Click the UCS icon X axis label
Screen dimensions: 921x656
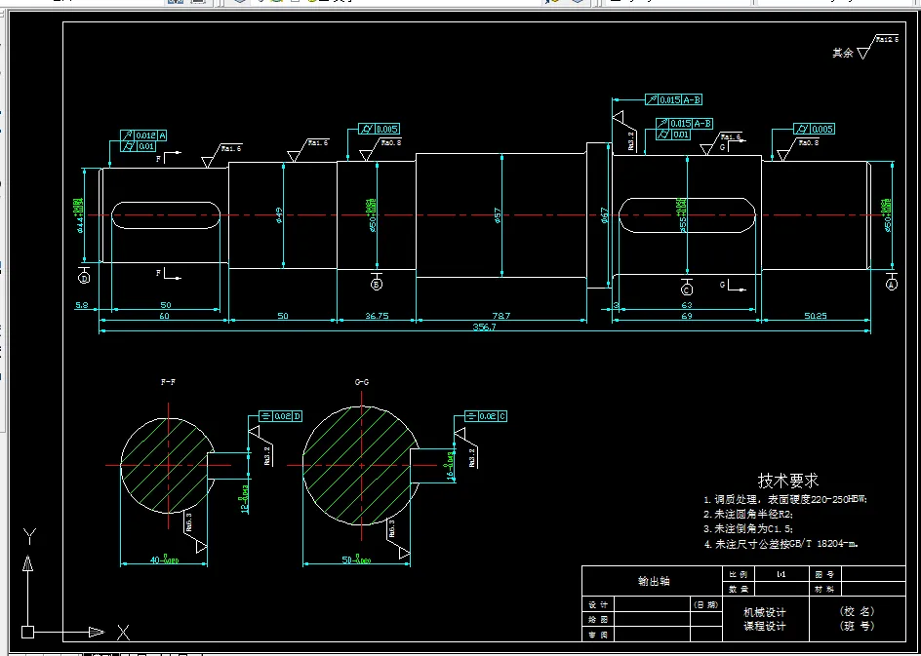[x=123, y=633]
